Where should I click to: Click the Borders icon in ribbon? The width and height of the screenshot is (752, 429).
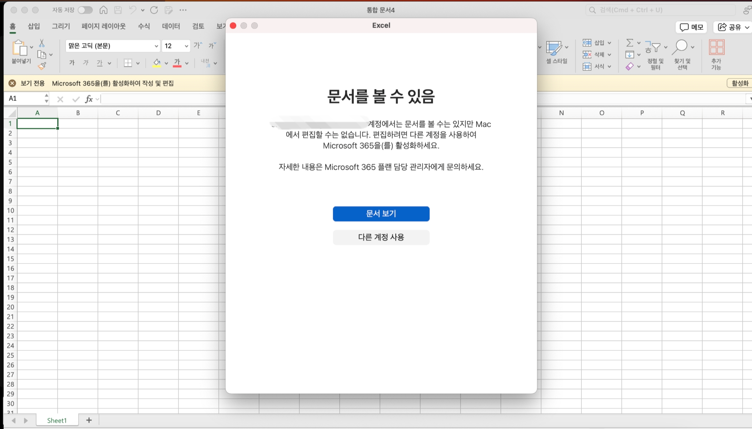tap(128, 63)
